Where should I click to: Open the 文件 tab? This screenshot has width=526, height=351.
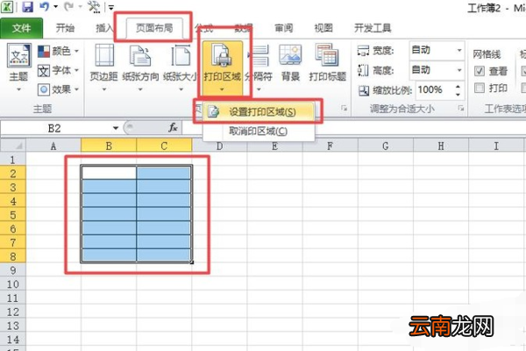pyautogui.click(x=21, y=28)
